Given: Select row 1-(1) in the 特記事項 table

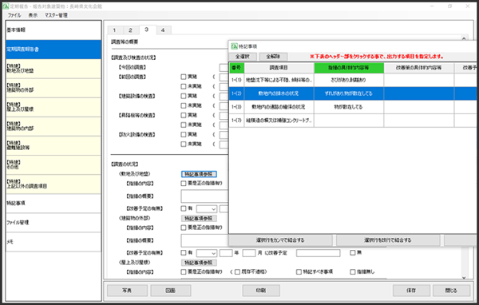Looking at the screenshot, I should [353, 80].
